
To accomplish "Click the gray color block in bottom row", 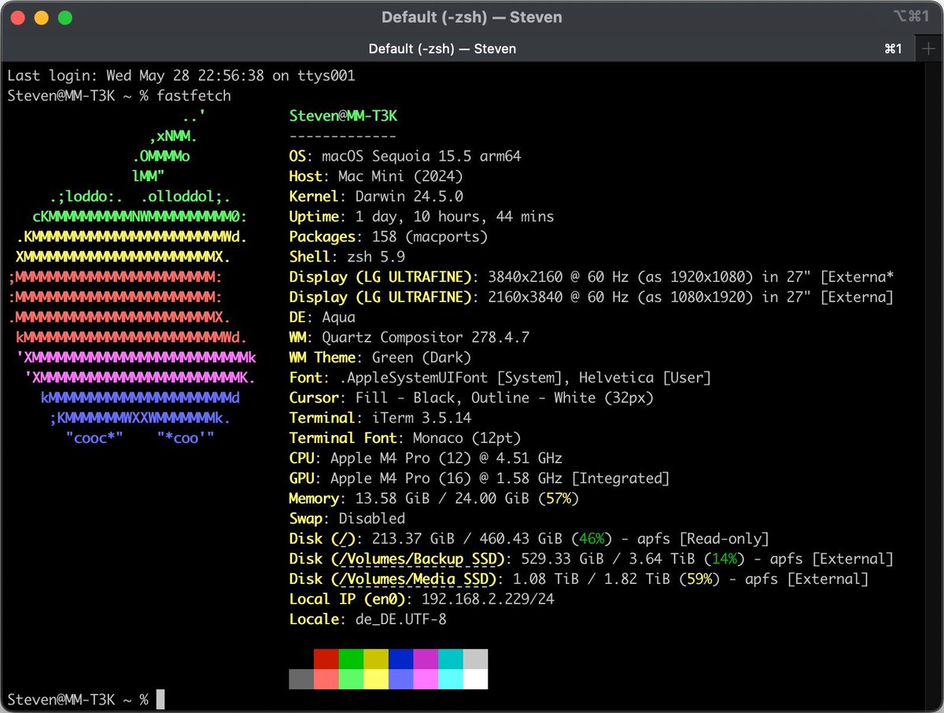I will pos(301,679).
